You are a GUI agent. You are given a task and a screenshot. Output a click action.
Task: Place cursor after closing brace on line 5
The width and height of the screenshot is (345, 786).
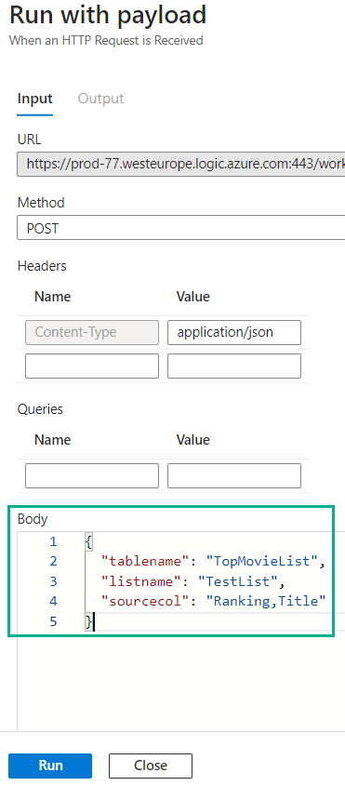pyautogui.click(x=94, y=621)
